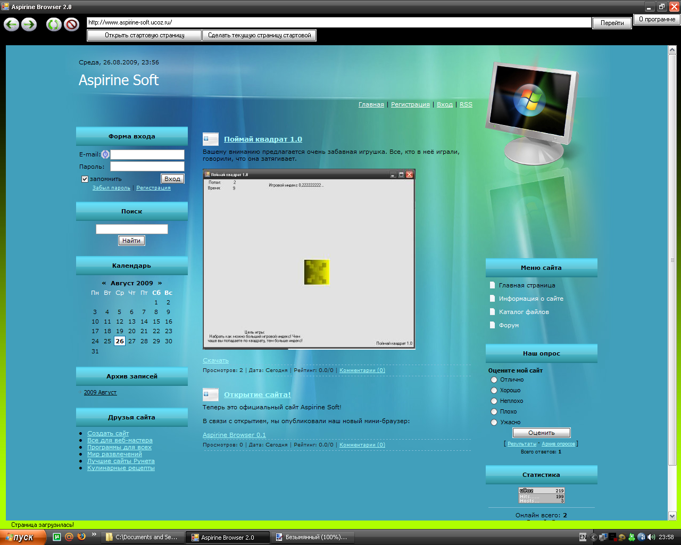Click the Поймай квадрат game screenshot
The height and width of the screenshot is (545, 681).
(309, 259)
